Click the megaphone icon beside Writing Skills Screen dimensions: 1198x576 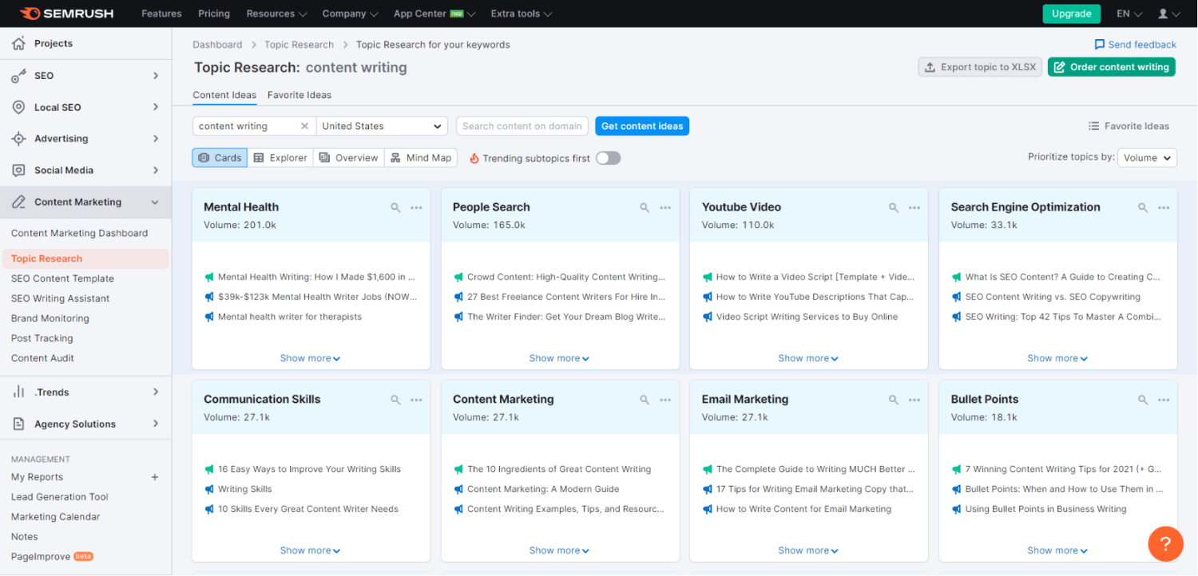click(209, 489)
